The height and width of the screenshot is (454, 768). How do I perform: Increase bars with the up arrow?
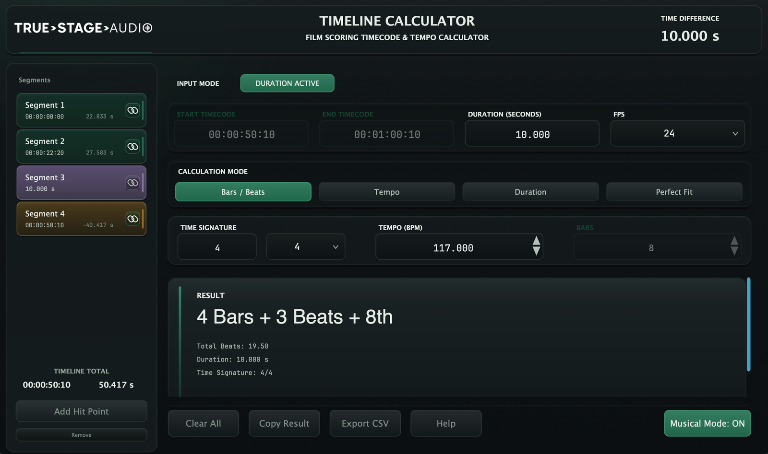pyautogui.click(x=734, y=241)
